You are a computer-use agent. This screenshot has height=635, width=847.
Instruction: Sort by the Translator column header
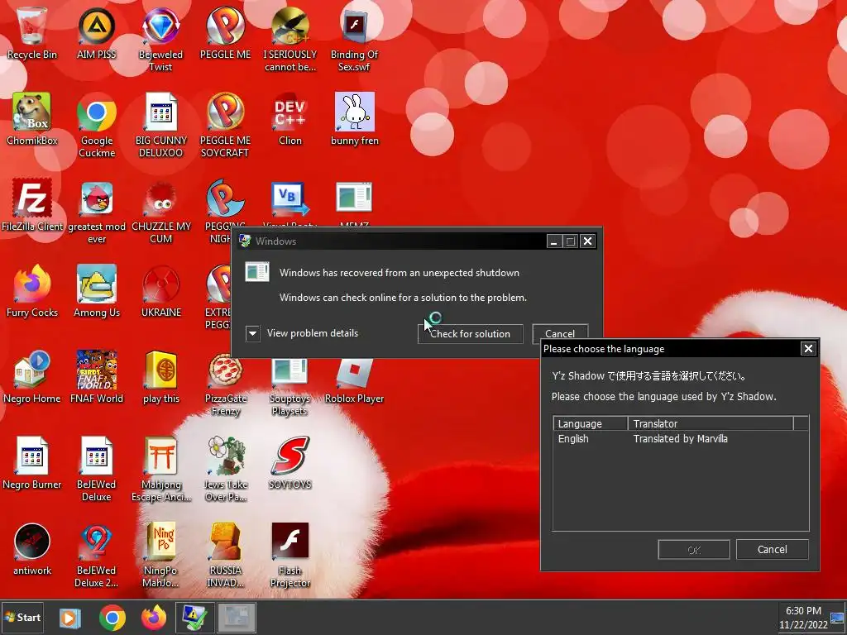coord(711,423)
